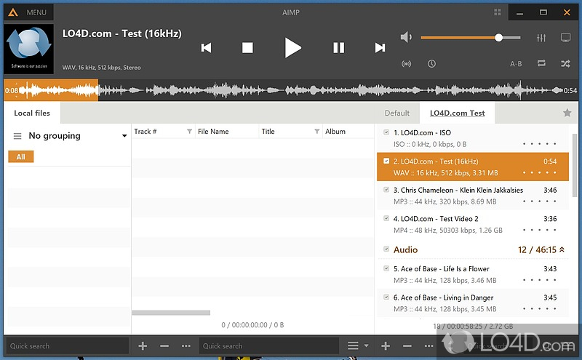Skip to the next track

click(x=380, y=47)
